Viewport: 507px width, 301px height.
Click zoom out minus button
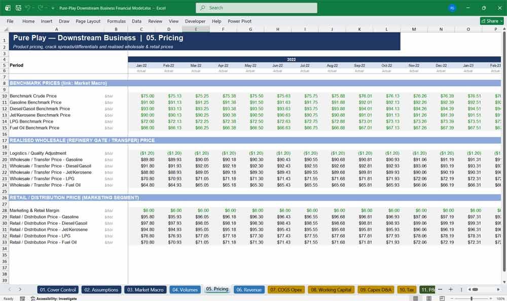tap(452, 298)
